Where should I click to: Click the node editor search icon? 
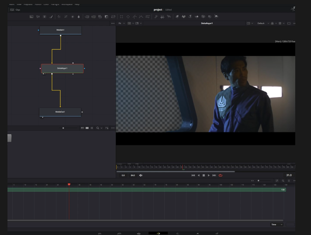(x=98, y=128)
